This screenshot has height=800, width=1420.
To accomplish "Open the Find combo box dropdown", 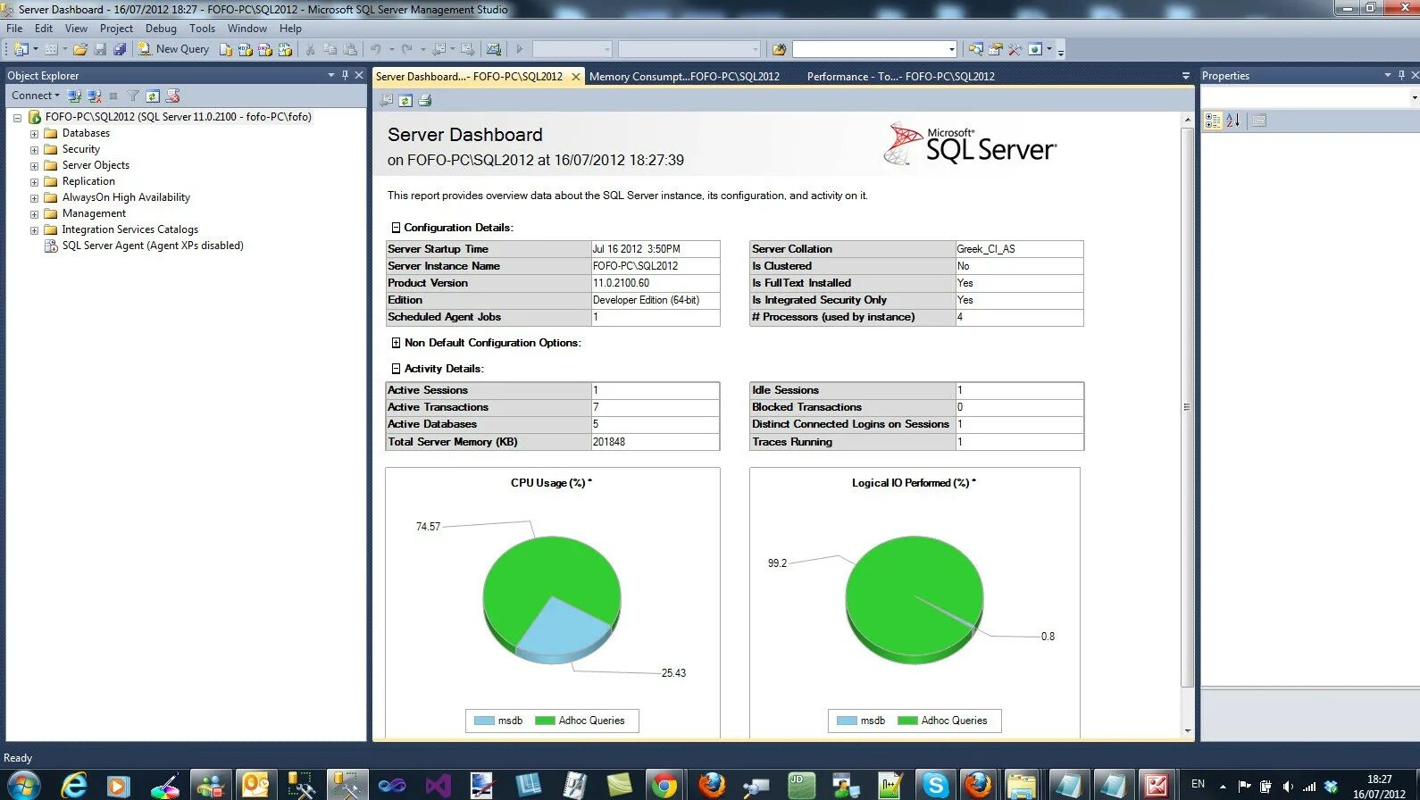I will [951, 49].
